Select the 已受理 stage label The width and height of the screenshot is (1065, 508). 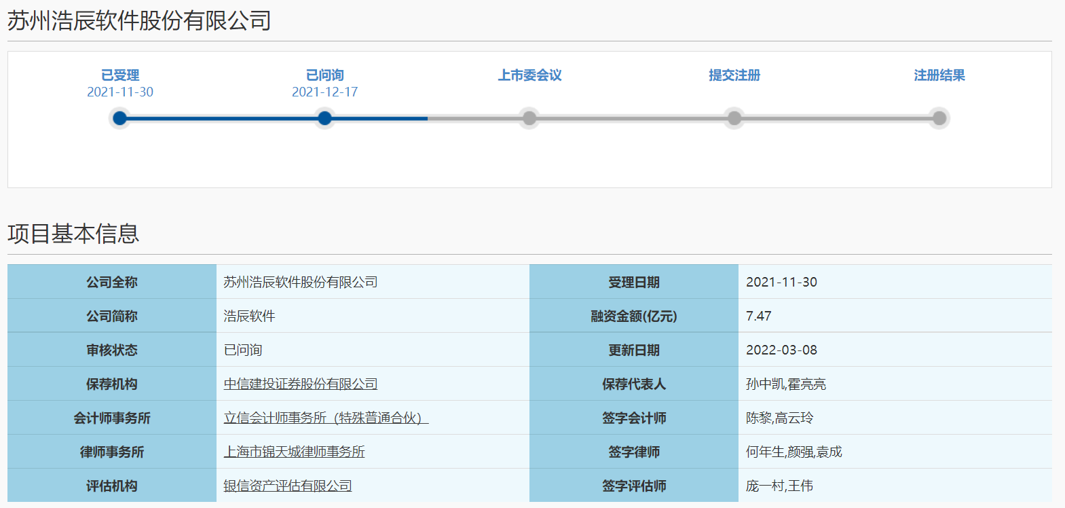point(120,75)
